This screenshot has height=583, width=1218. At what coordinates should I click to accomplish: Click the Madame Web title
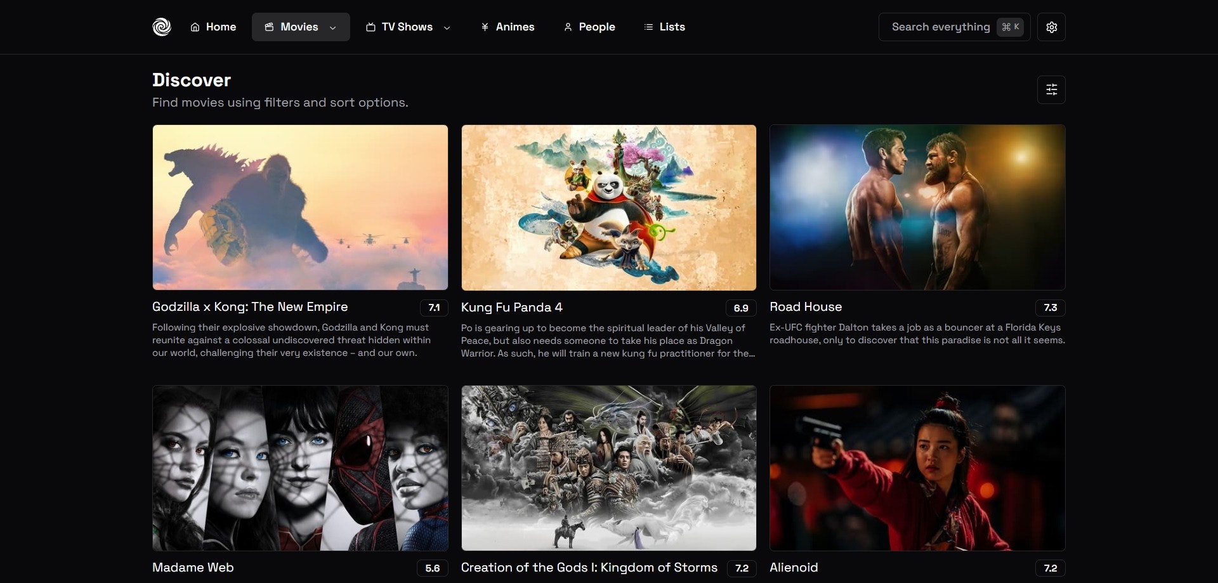coord(193,568)
